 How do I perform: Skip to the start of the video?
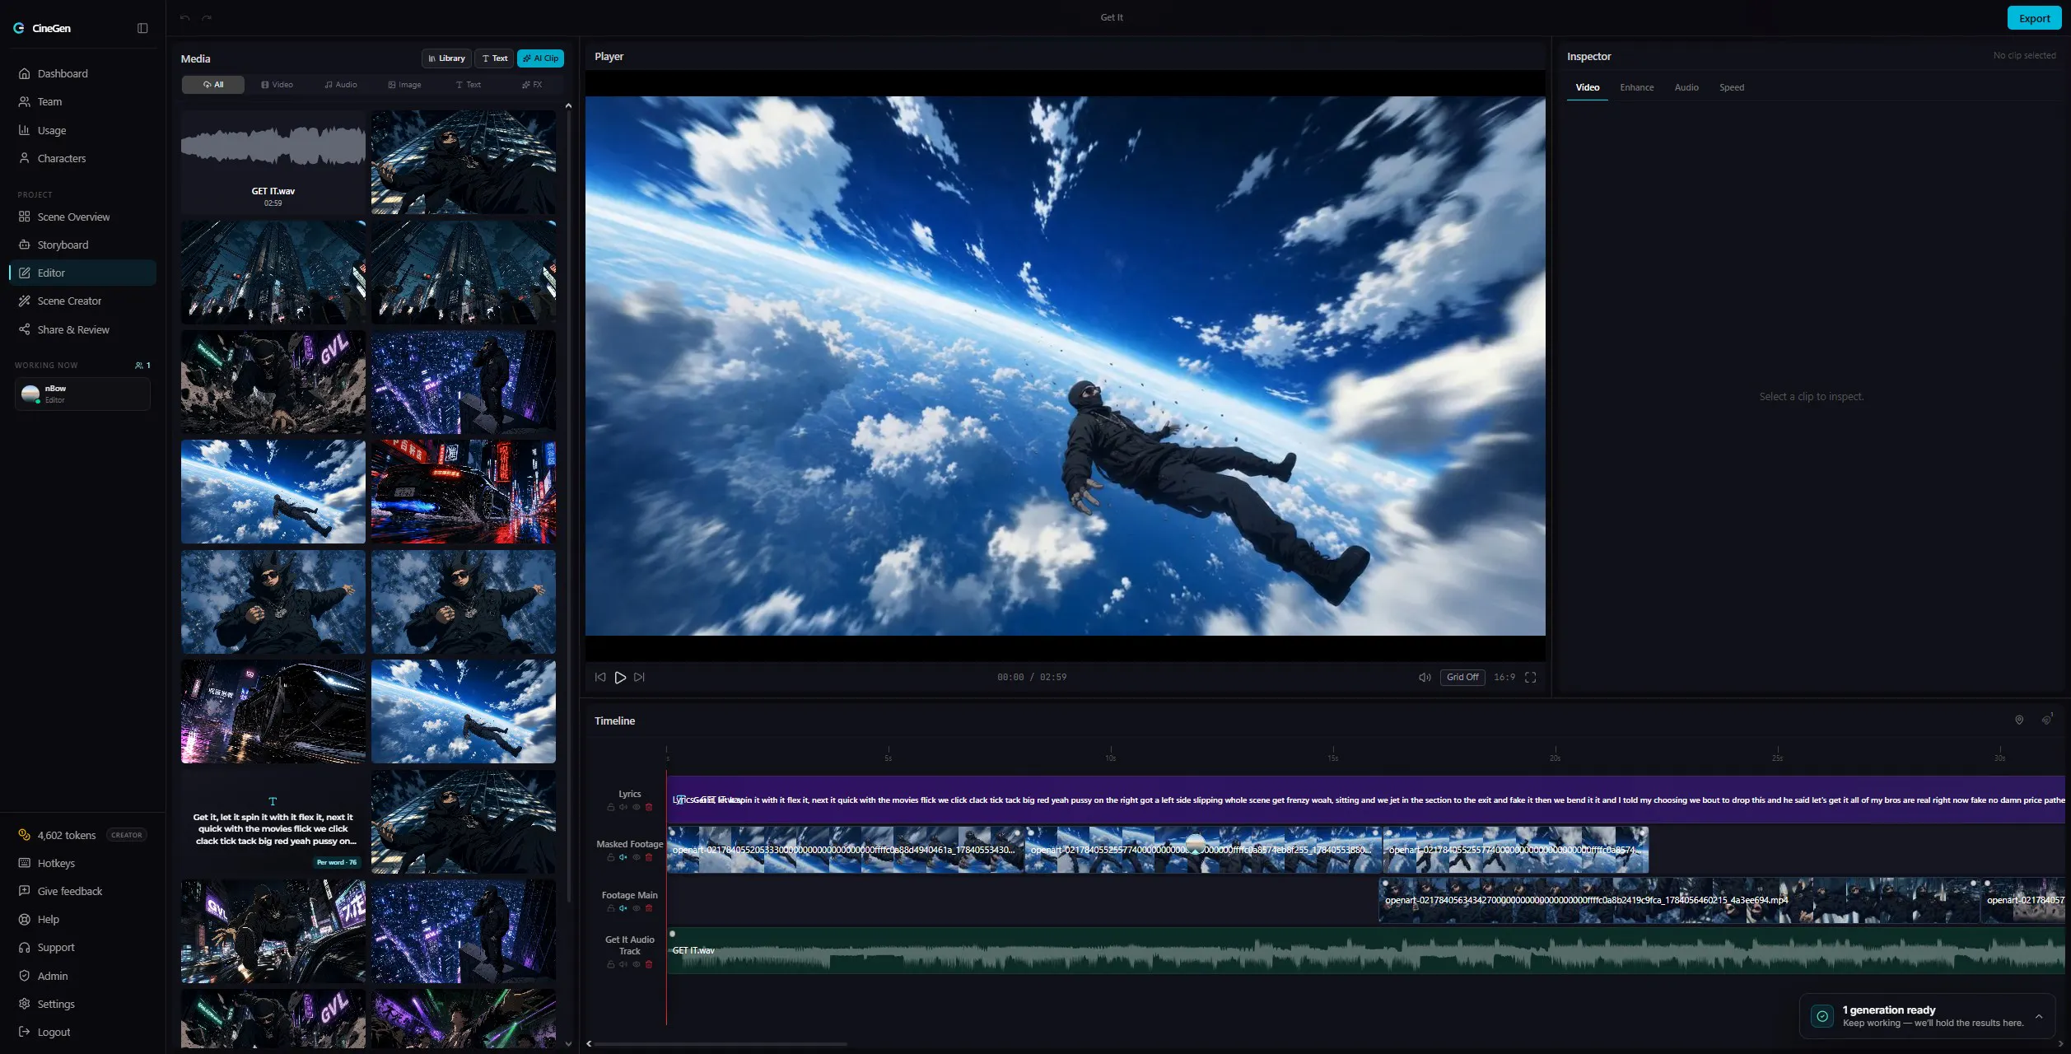click(600, 677)
